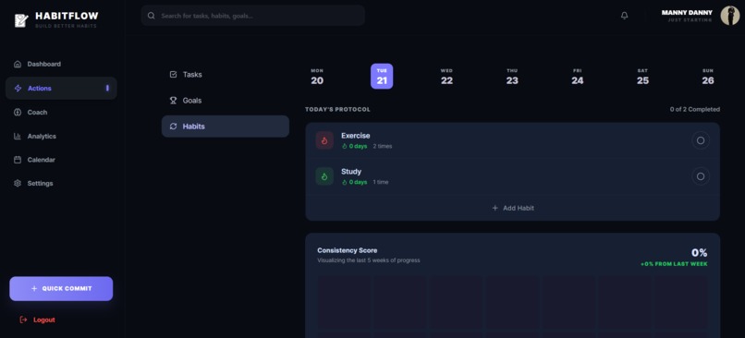The height and width of the screenshot is (338, 745).
Task: Select Monday 20 in the week strip
Action: [317, 77]
